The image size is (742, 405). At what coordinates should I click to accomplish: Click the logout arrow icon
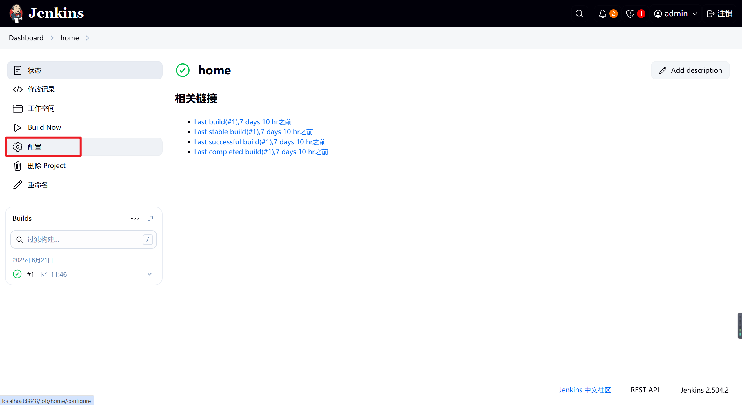pyautogui.click(x=710, y=14)
